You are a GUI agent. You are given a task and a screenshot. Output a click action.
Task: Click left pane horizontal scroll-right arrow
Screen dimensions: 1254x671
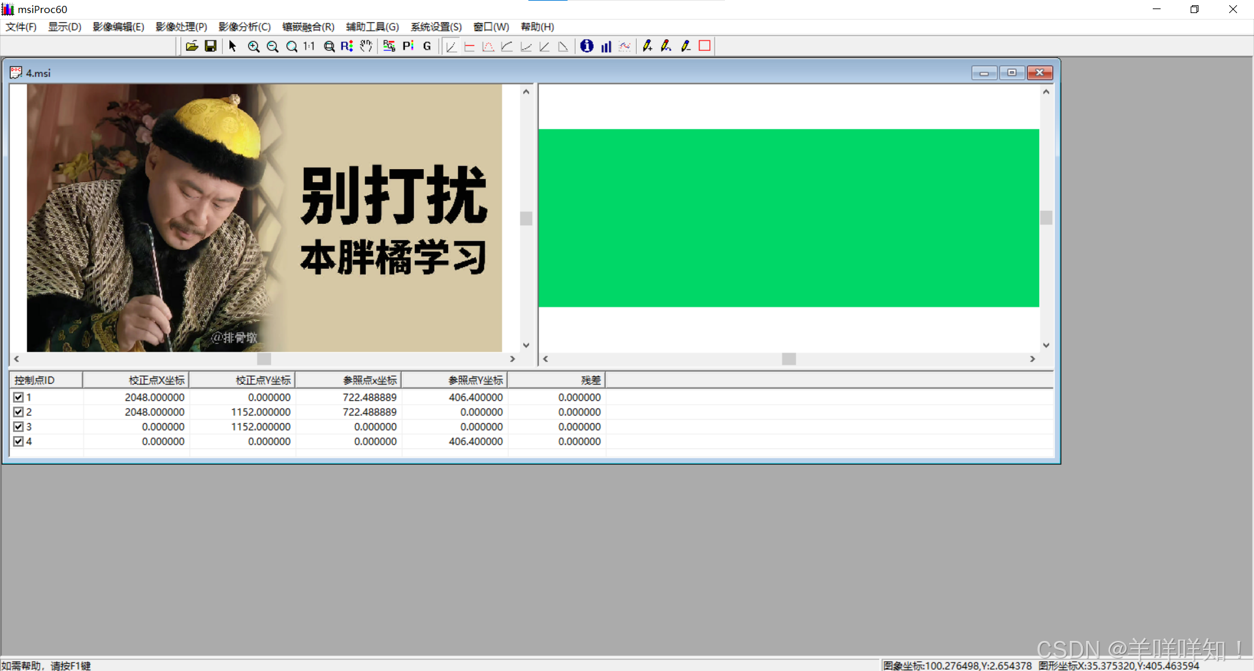click(513, 359)
